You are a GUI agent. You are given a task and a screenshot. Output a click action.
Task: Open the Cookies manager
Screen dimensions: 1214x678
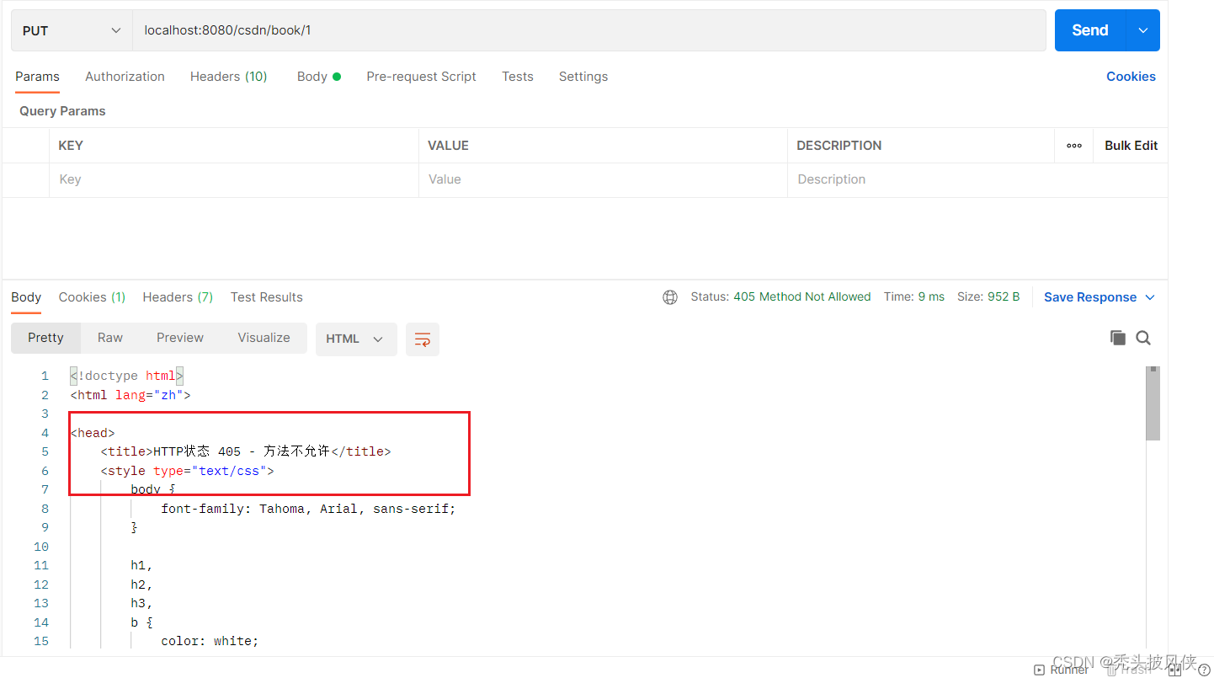pyautogui.click(x=1131, y=77)
